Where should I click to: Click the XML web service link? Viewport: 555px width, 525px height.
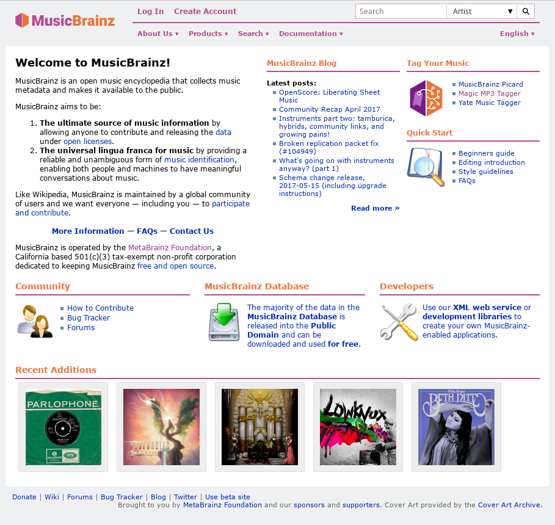click(x=487, y=307)
